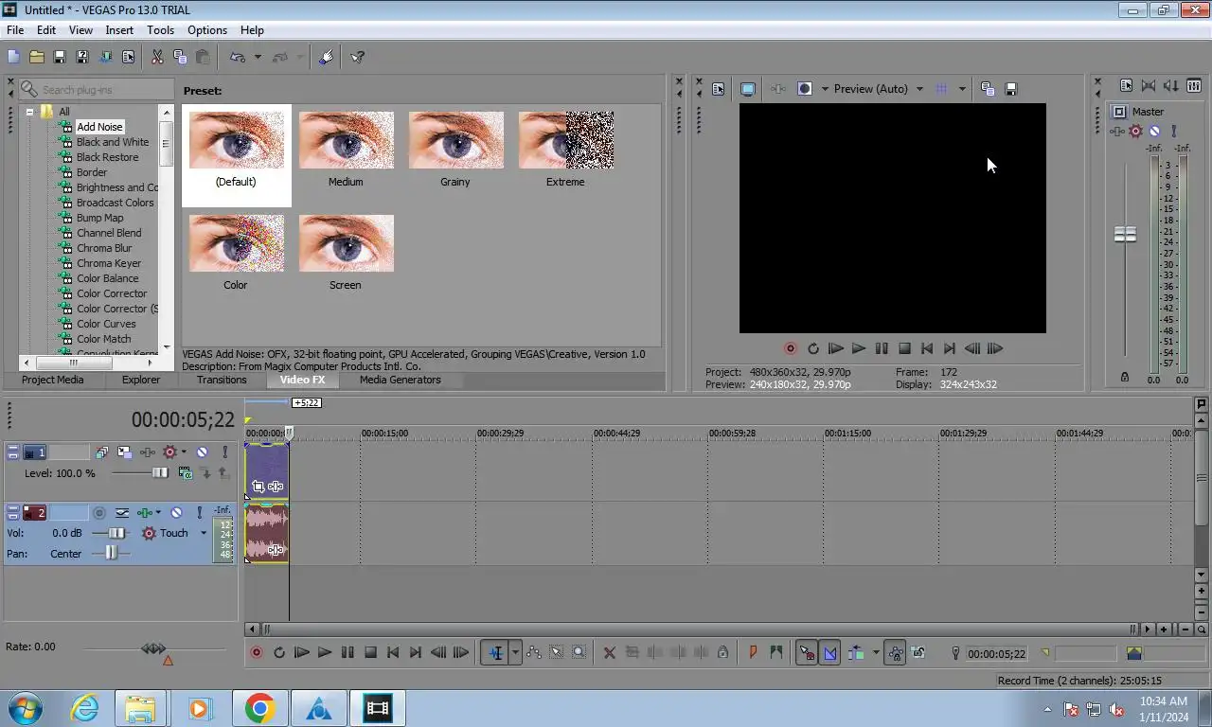The height and width of the screenshot is (727, 1212).
Task: Open the Master bus automation settings gear
Action: tap(1135, 132)
